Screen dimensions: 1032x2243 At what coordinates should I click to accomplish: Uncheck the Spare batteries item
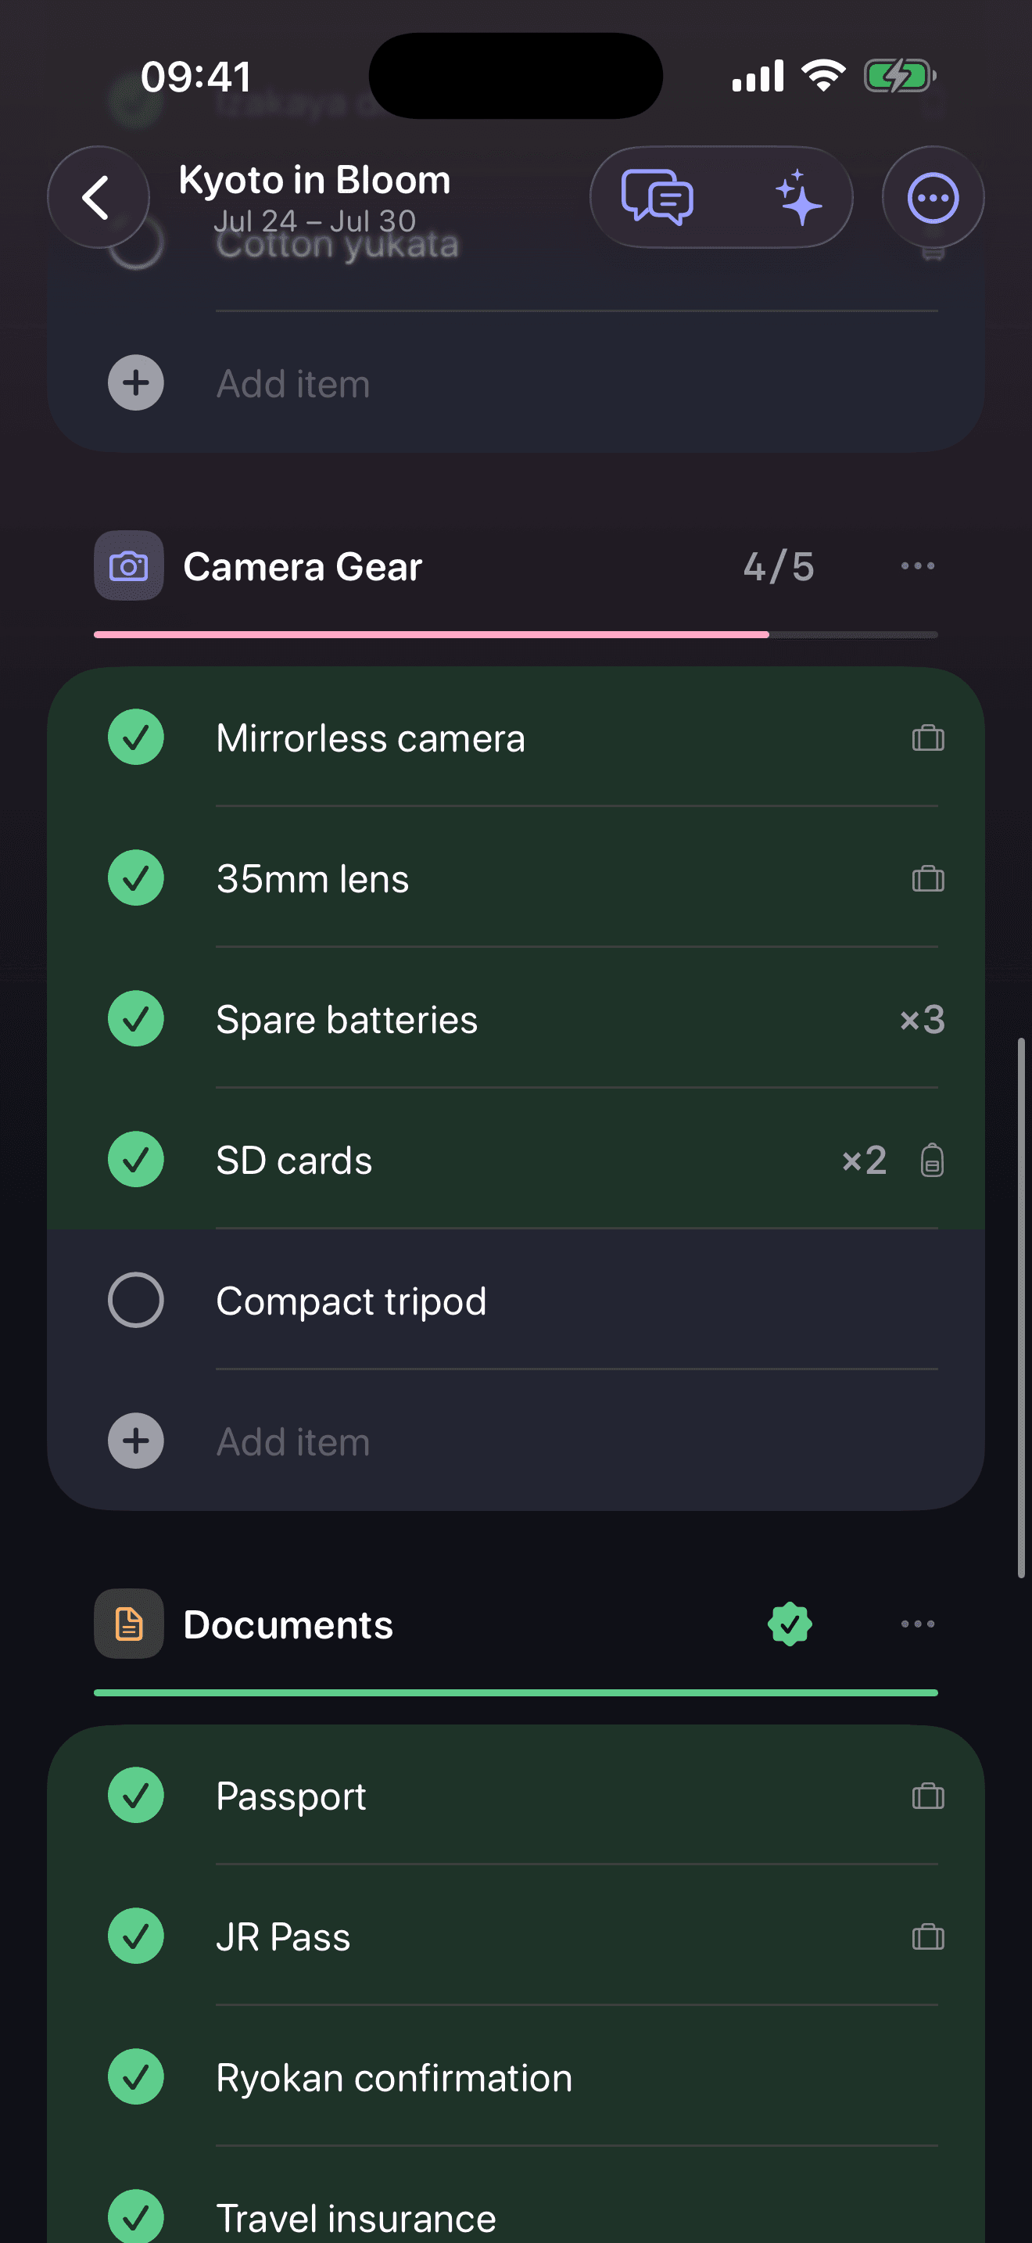tap(136, 1019)
